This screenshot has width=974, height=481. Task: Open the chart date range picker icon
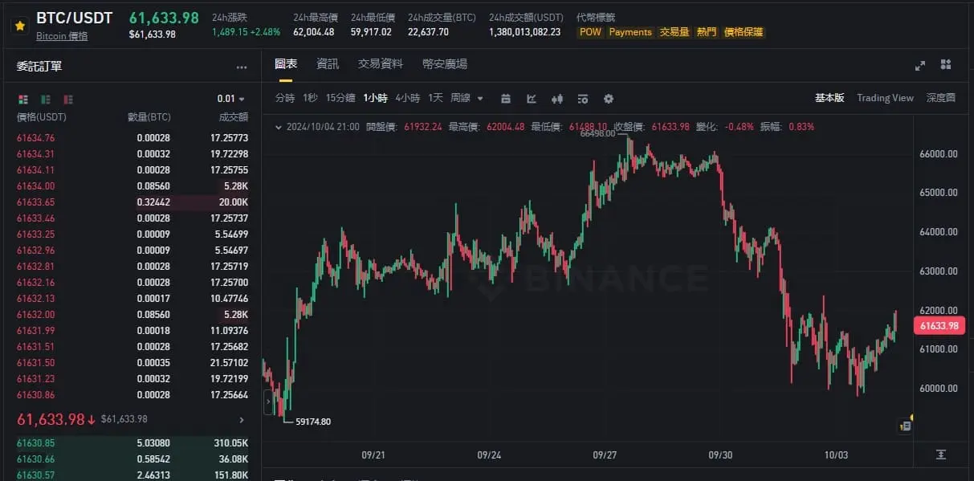click(x=506, y=99)
